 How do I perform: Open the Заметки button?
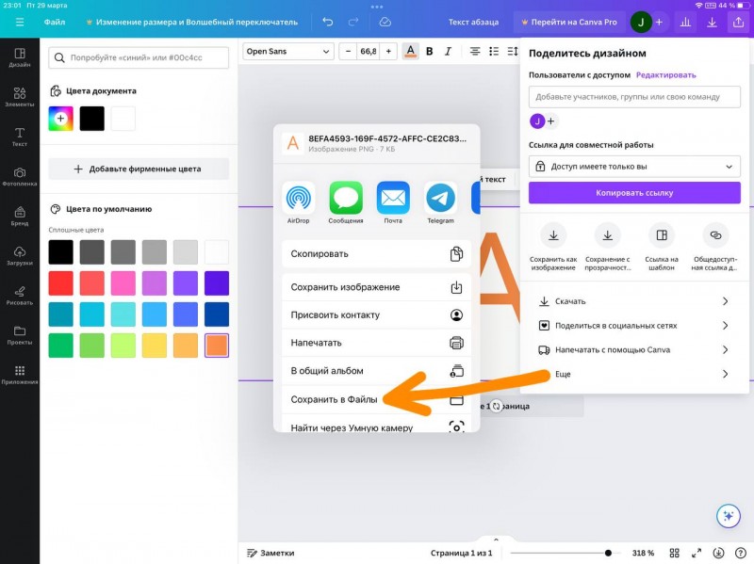click(270, 553)
